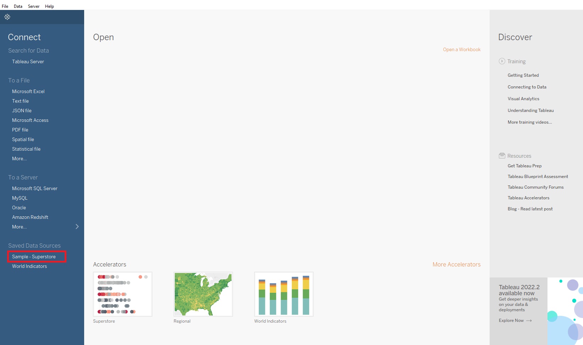Image resolution: width=583 pixels, height=345 pixels.
Task: Click More training videos link
Action: pyautogui.click(x=530, y=122)
